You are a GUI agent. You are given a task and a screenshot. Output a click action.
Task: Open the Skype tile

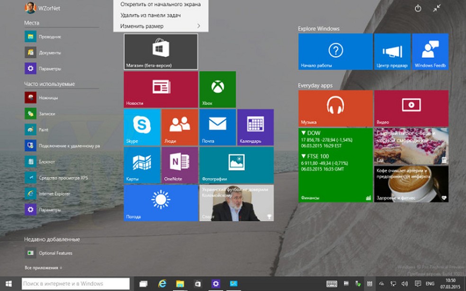pos(142,127)
